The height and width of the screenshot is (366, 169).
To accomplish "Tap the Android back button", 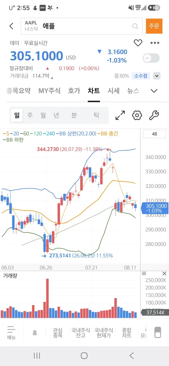I will point(132,356).
